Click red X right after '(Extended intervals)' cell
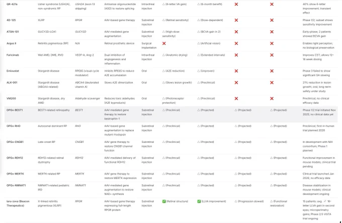Screen dimensions: 342x223 pos(236,55)
